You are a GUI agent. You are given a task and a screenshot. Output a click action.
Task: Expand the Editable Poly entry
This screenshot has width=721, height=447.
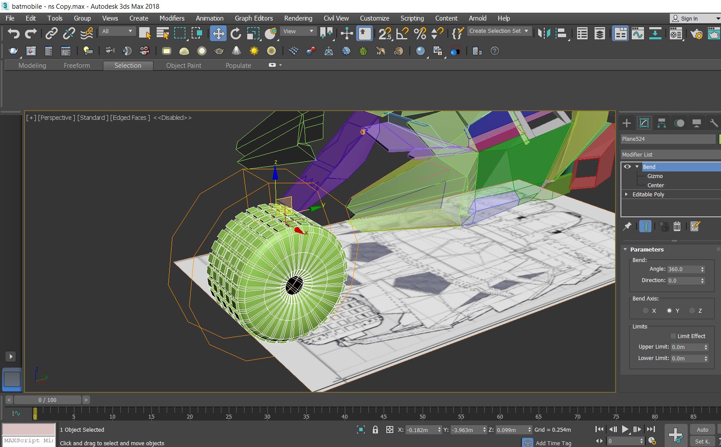(626, 194)
